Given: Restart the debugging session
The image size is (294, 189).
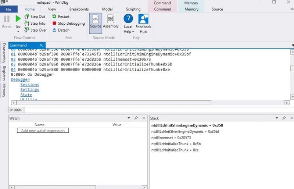Looking at the screenshot, I should point(61,17).
